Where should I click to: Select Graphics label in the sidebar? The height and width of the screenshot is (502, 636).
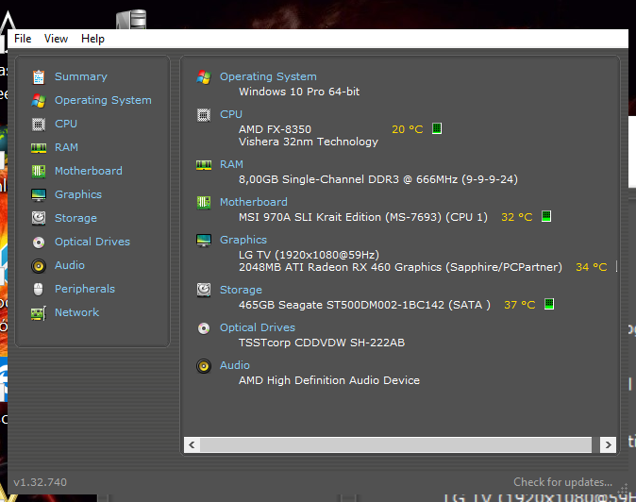[x=78, y=194]
